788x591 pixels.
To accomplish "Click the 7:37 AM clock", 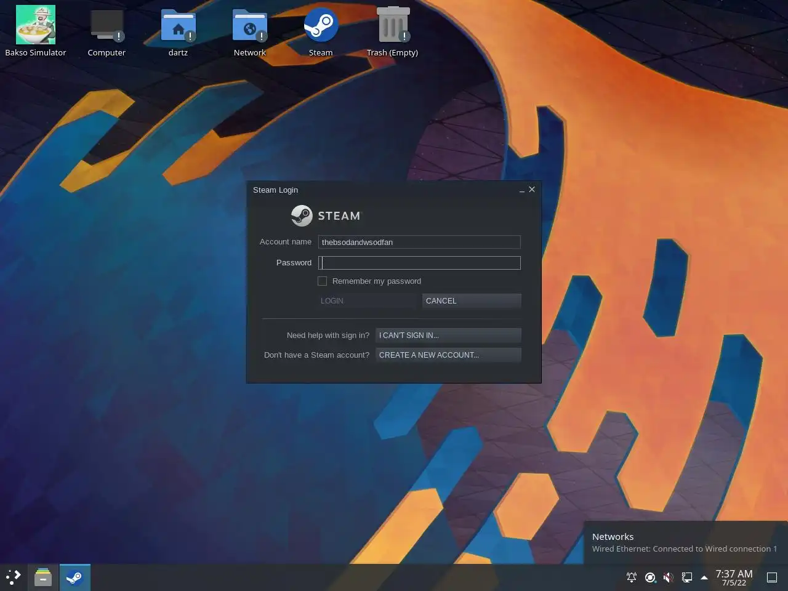I will 734,577.
